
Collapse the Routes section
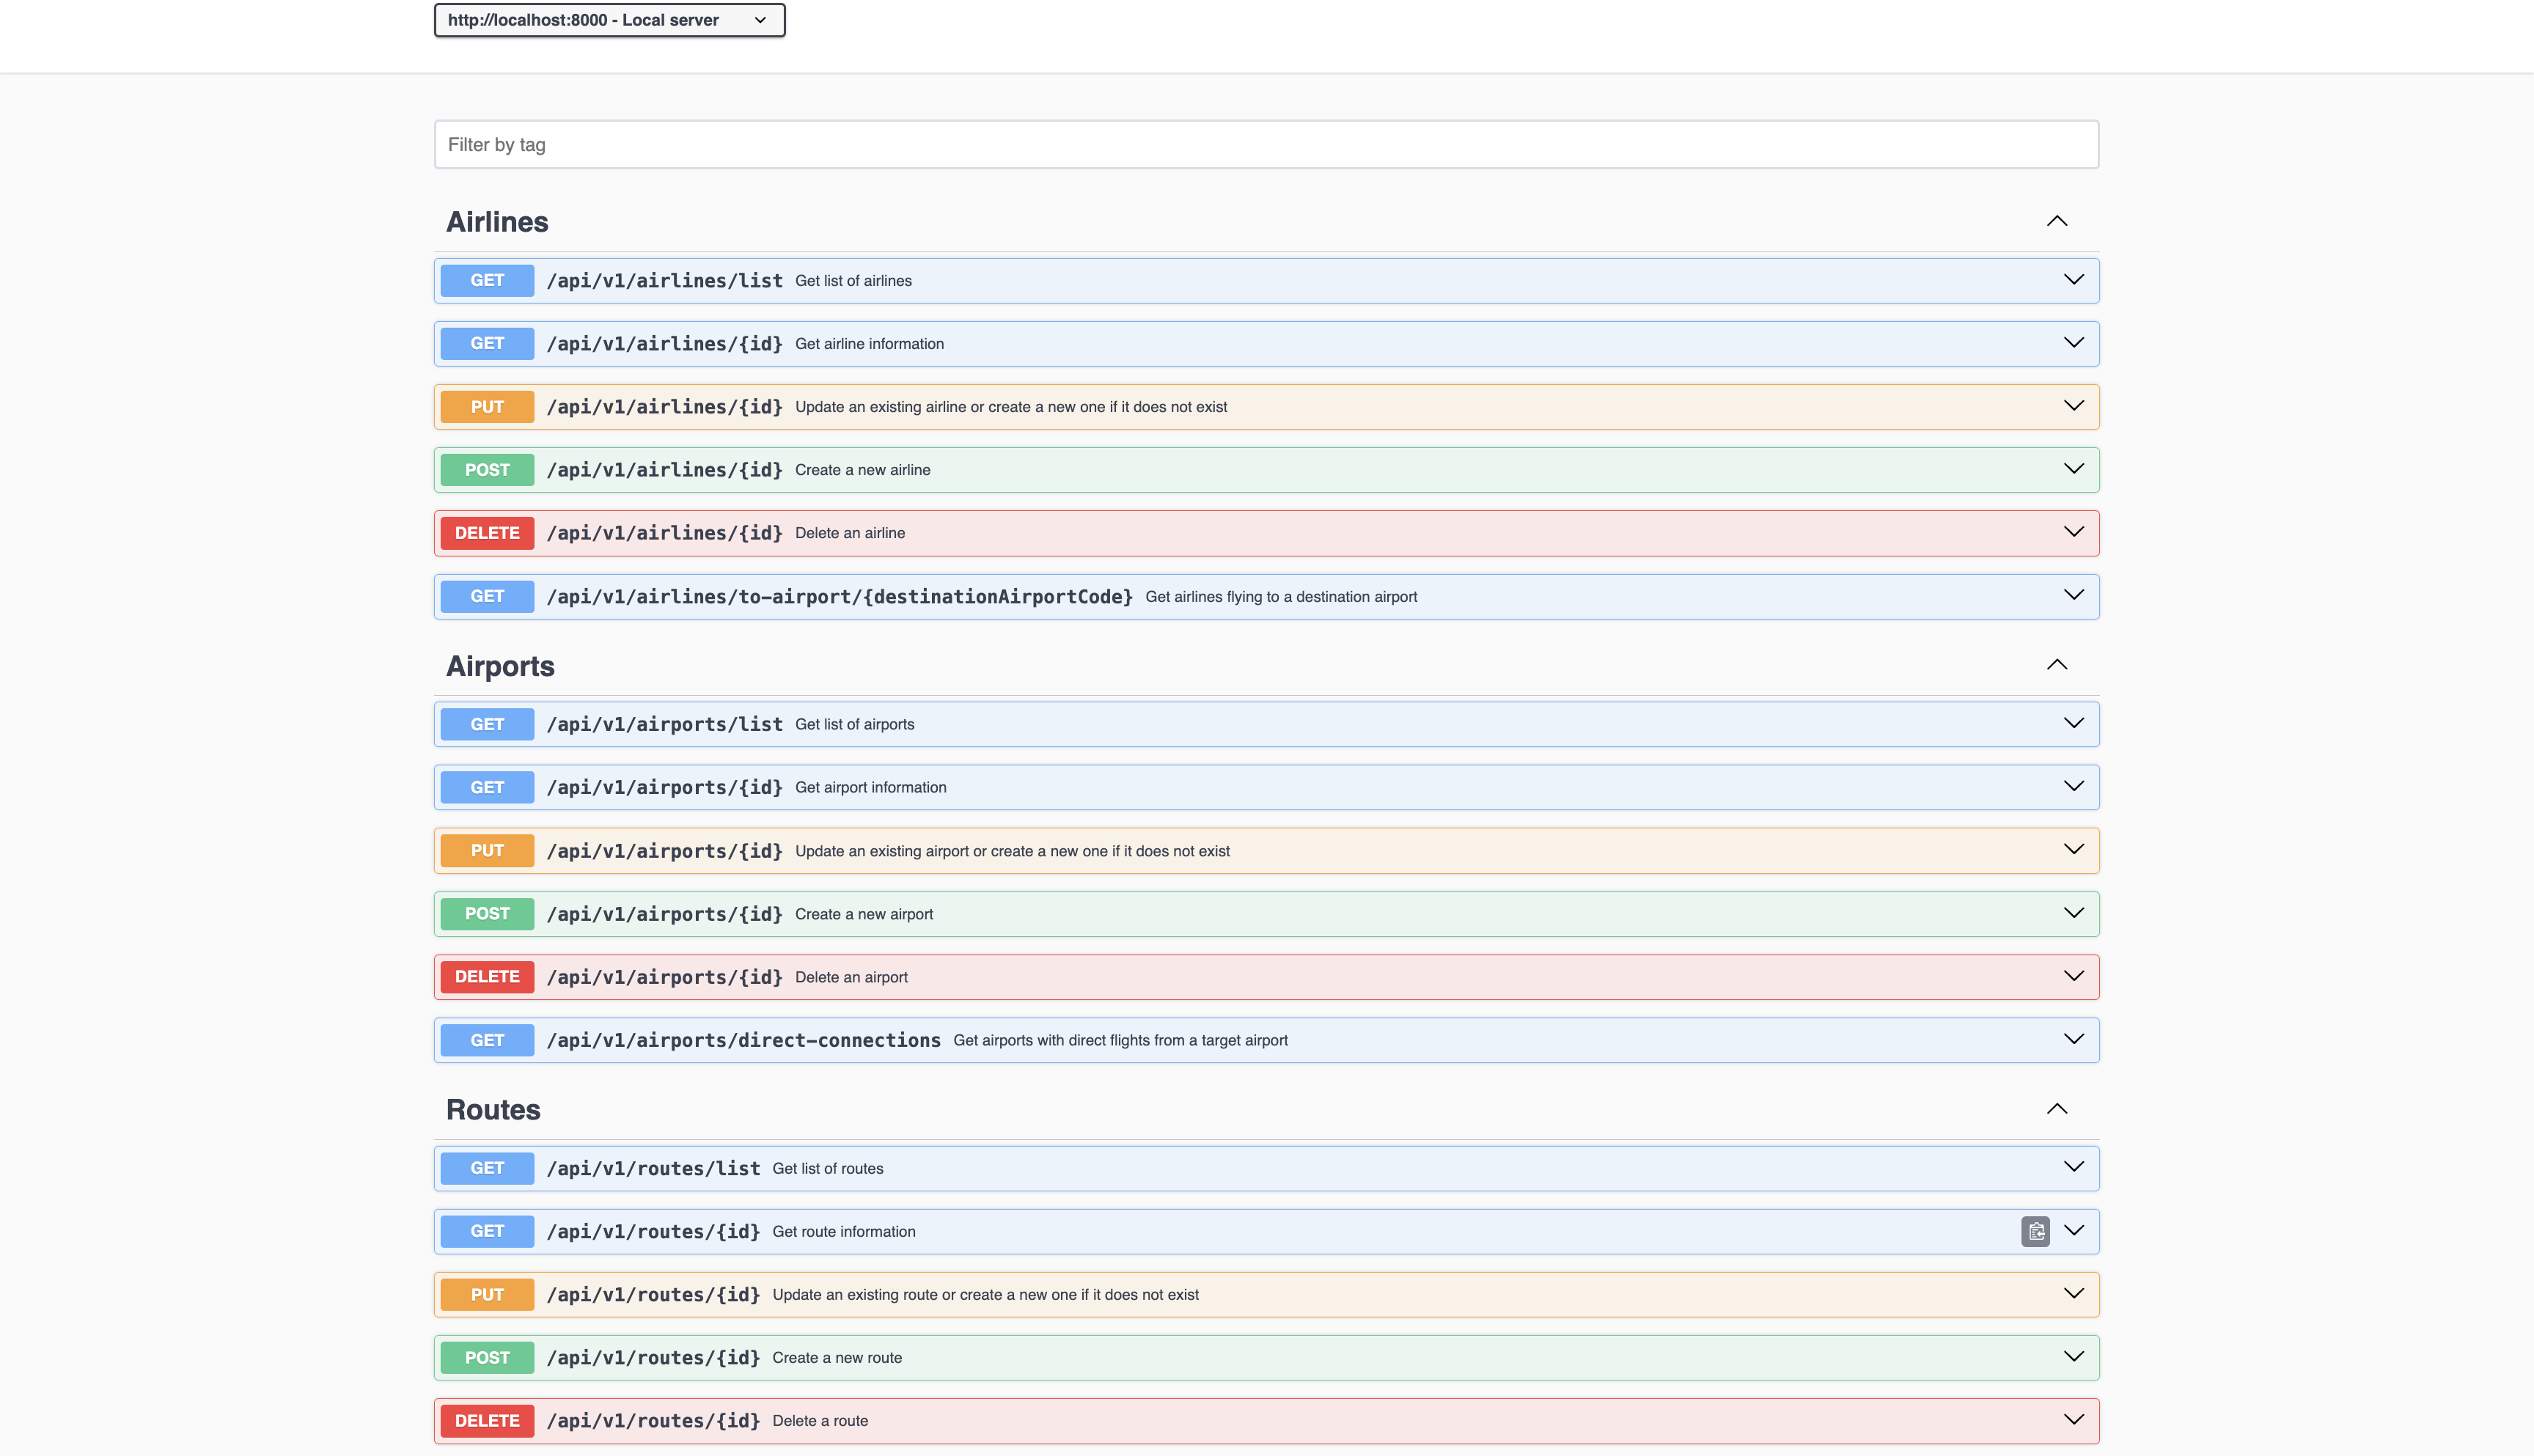(x=2056, y=1109)
